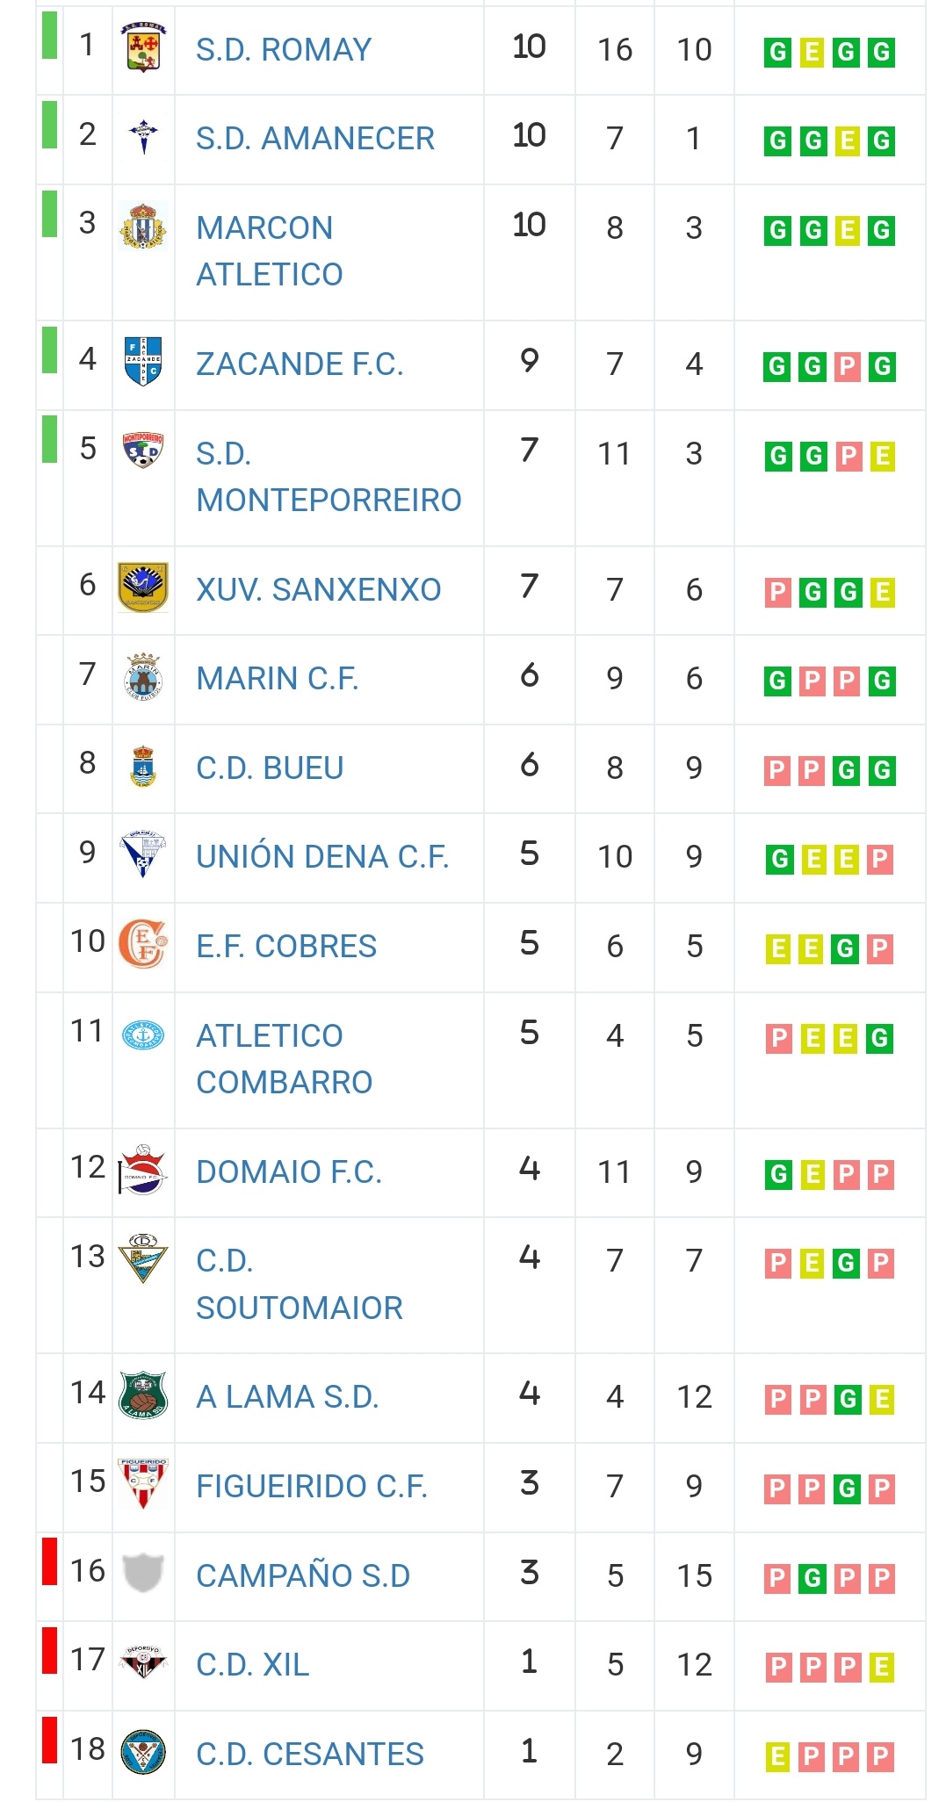Open the C.D. Xil team link

coord(253,1665)
